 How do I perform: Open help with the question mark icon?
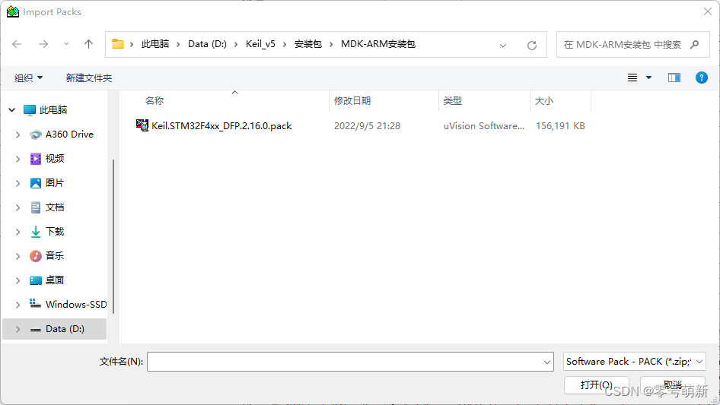pyautogui.click(x=702, y=78)
